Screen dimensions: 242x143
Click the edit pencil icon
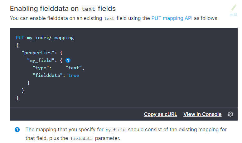tap(233, 8)
